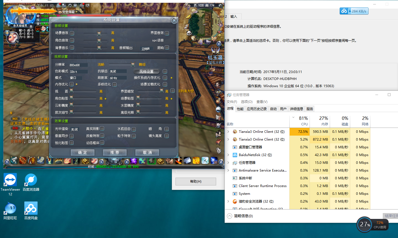Expand the first Tianxia3 Online Client process

pos(228,132)
